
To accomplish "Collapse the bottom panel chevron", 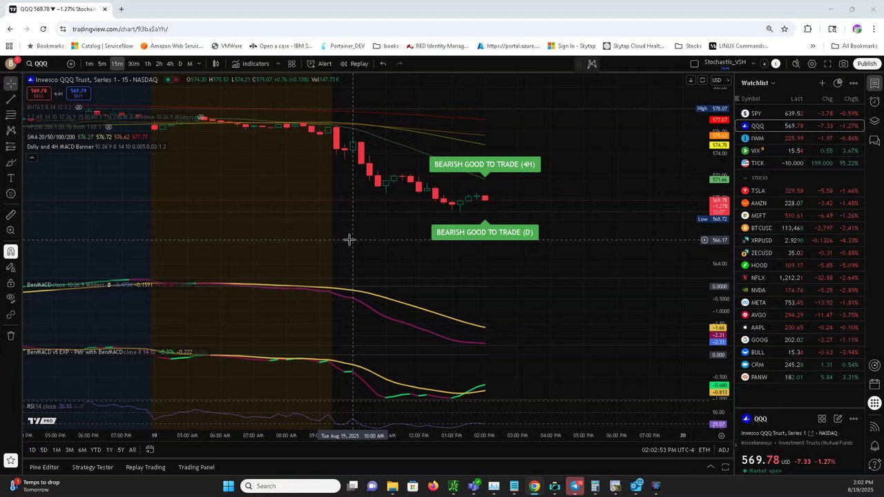I will click(710, 467).
